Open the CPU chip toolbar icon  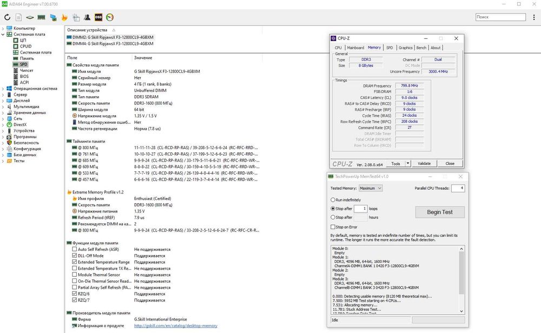[x=30, y=17]
